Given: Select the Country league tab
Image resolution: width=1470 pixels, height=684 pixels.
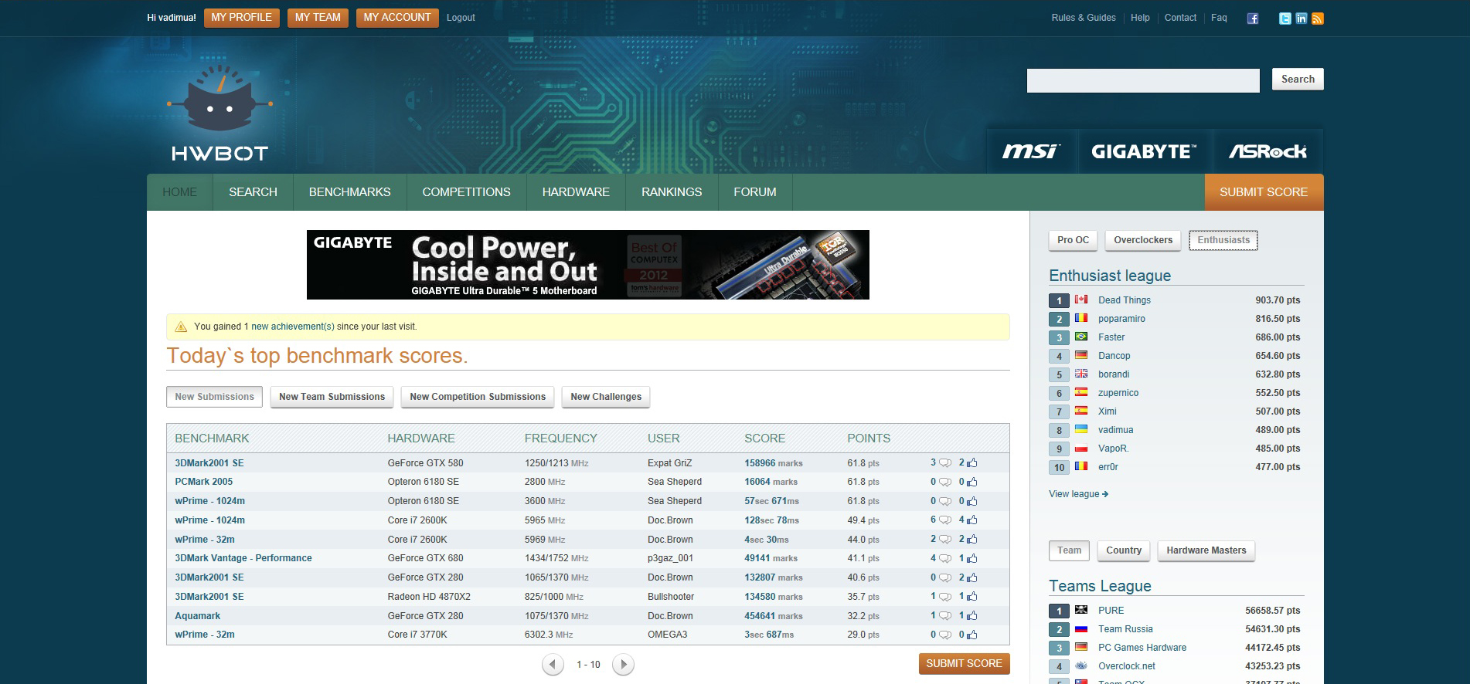Looking at the screenshot, I should 1124,550.
